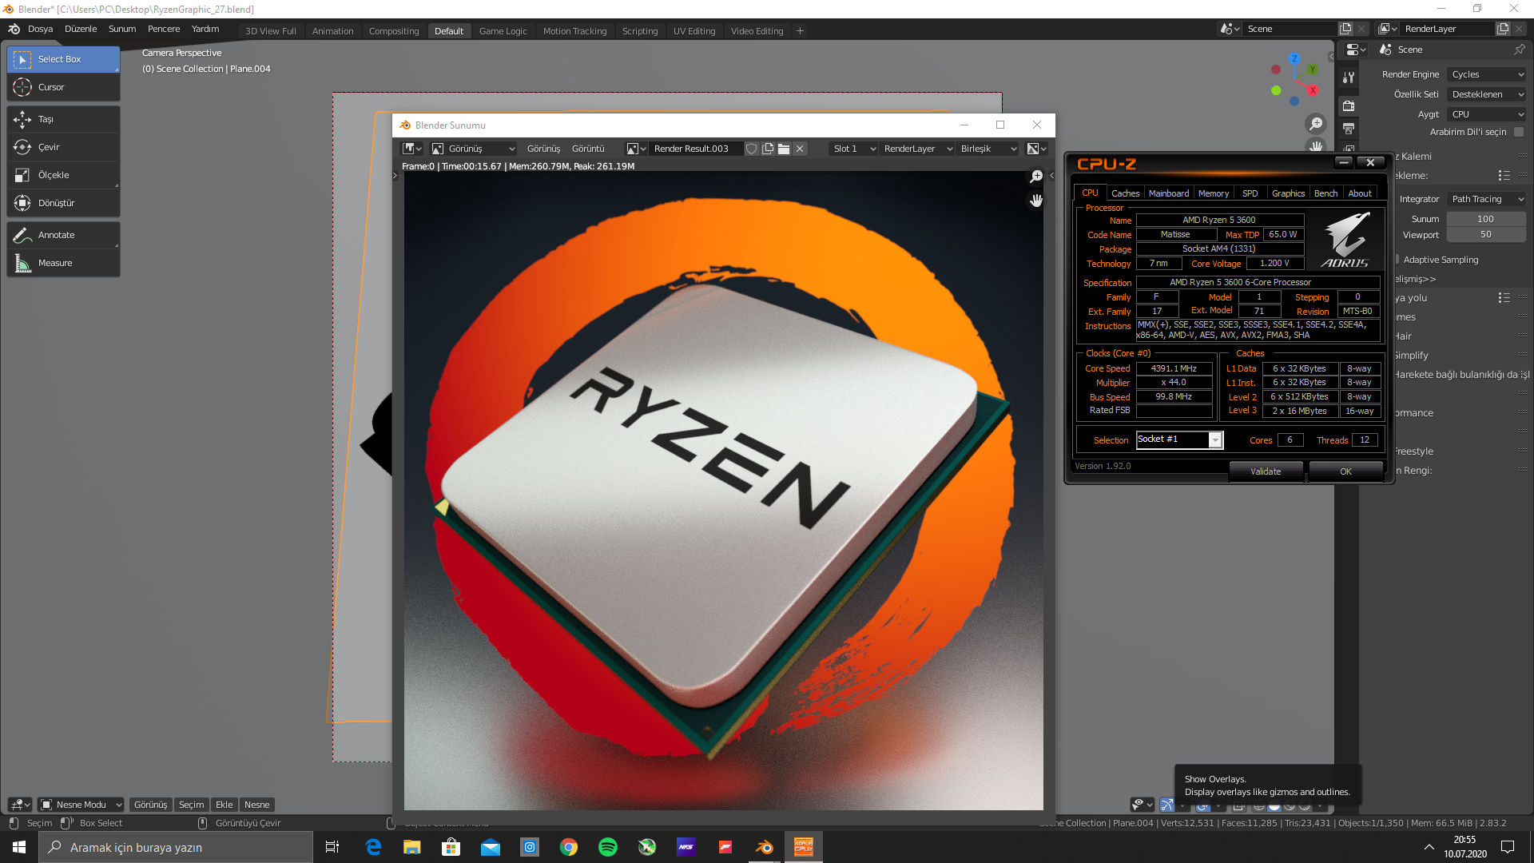The width and height of the screenshot is (1534, 863).
Task: Open Microsoft Edge from the taskbar
Action: [373, 847]
